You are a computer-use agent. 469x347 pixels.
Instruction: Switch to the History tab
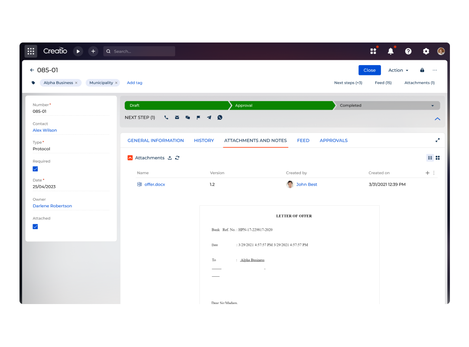tap(204, 140)
